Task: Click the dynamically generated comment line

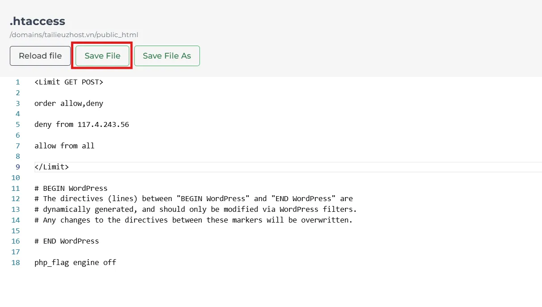Action: coord(195,209)
